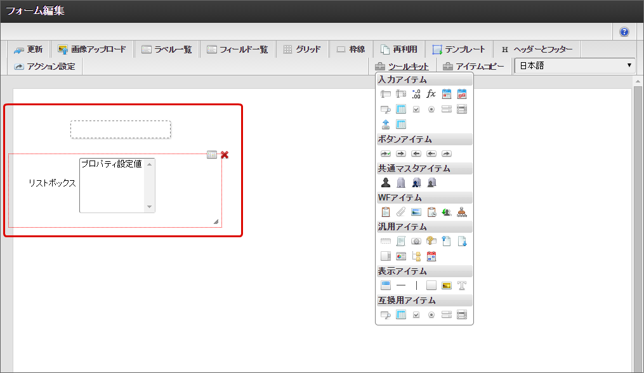Viewport: 644px width, 373px height.
Task: Click the number format item icon
Action: tap(416, 95)
